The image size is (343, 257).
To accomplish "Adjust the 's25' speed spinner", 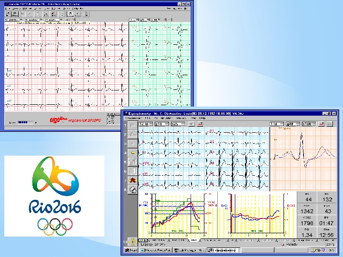I will click(178, 124).
